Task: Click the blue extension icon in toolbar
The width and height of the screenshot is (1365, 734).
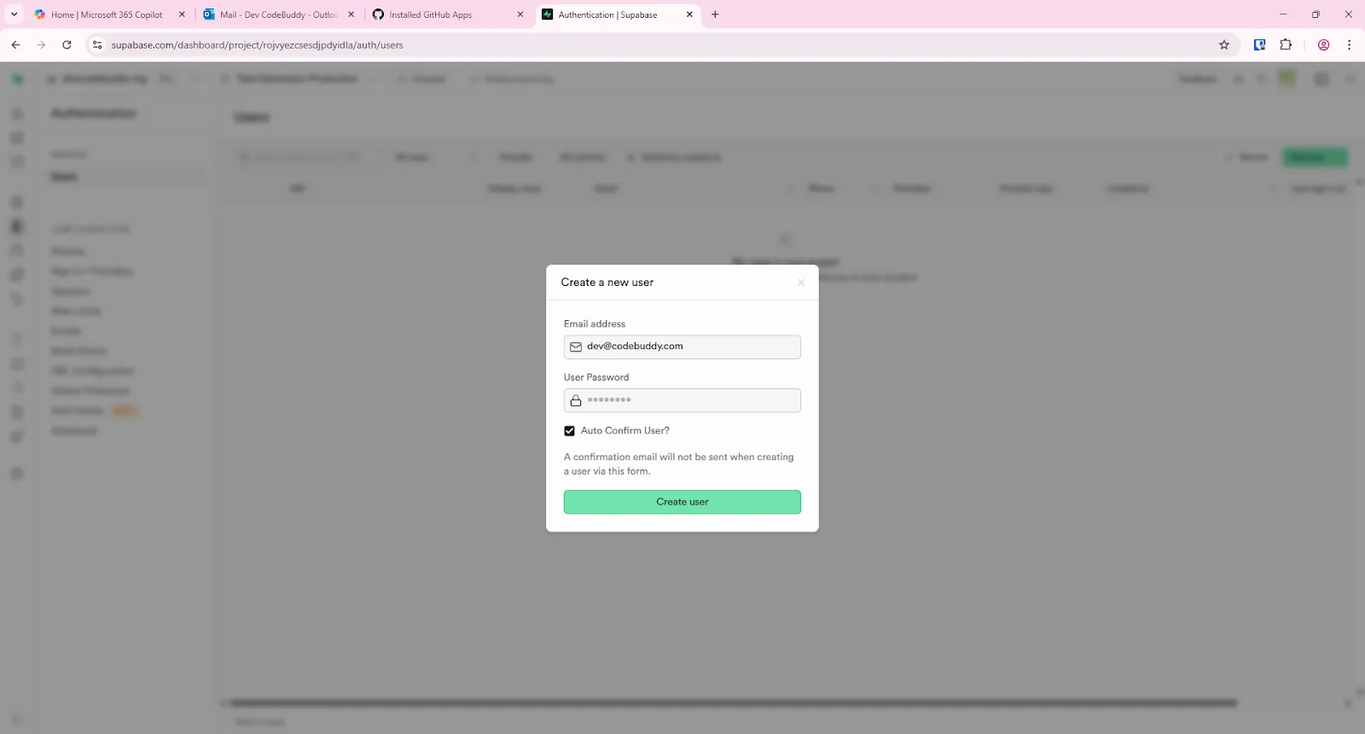Action: tap(1259, 45)
